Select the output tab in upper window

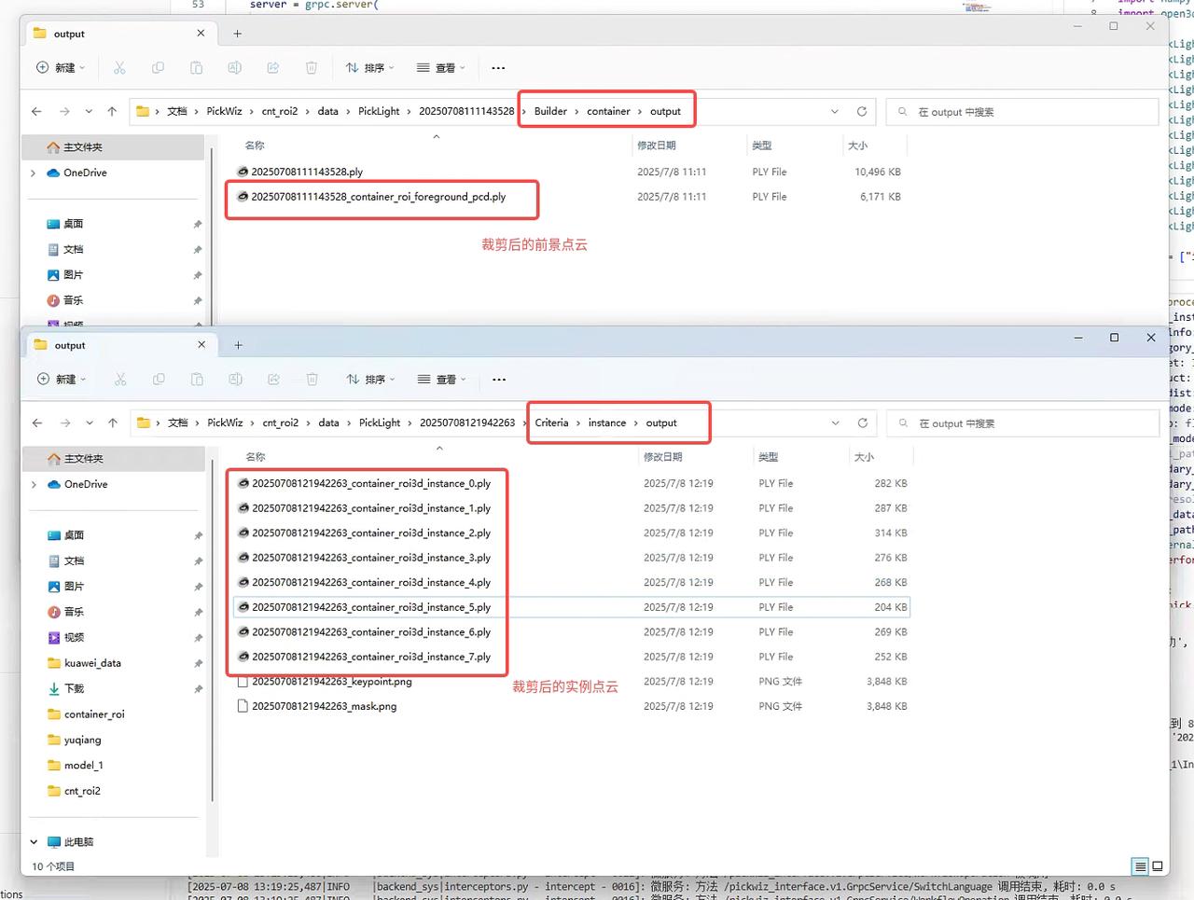coord(70,34)
